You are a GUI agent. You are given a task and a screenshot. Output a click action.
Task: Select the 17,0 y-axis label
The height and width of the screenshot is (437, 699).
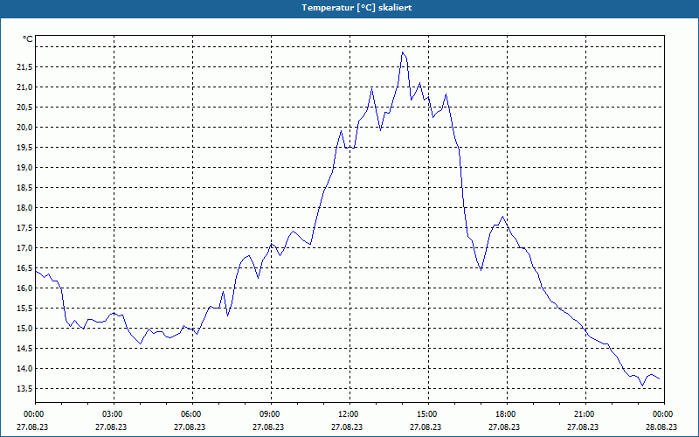24,247
